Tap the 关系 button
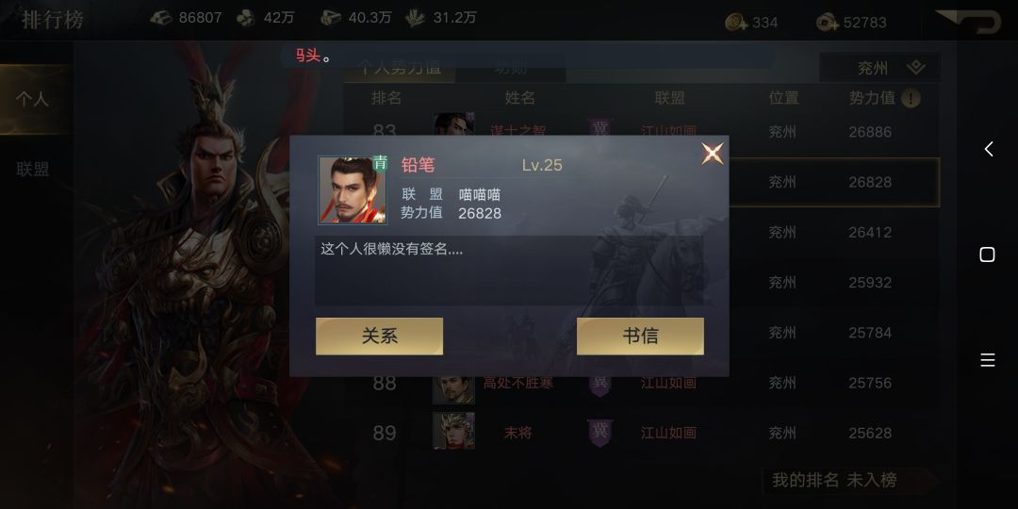The height and width of the screenshot is (509, 1018). coord(379,337)
